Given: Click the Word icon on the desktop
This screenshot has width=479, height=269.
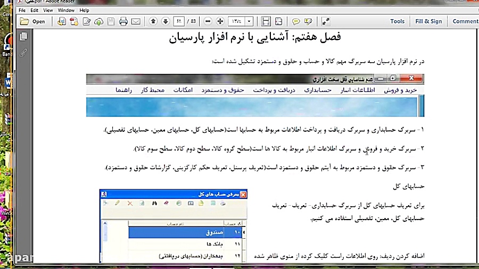Looking at the screenshot, I should pyautogui.click(x=8, y=82).
